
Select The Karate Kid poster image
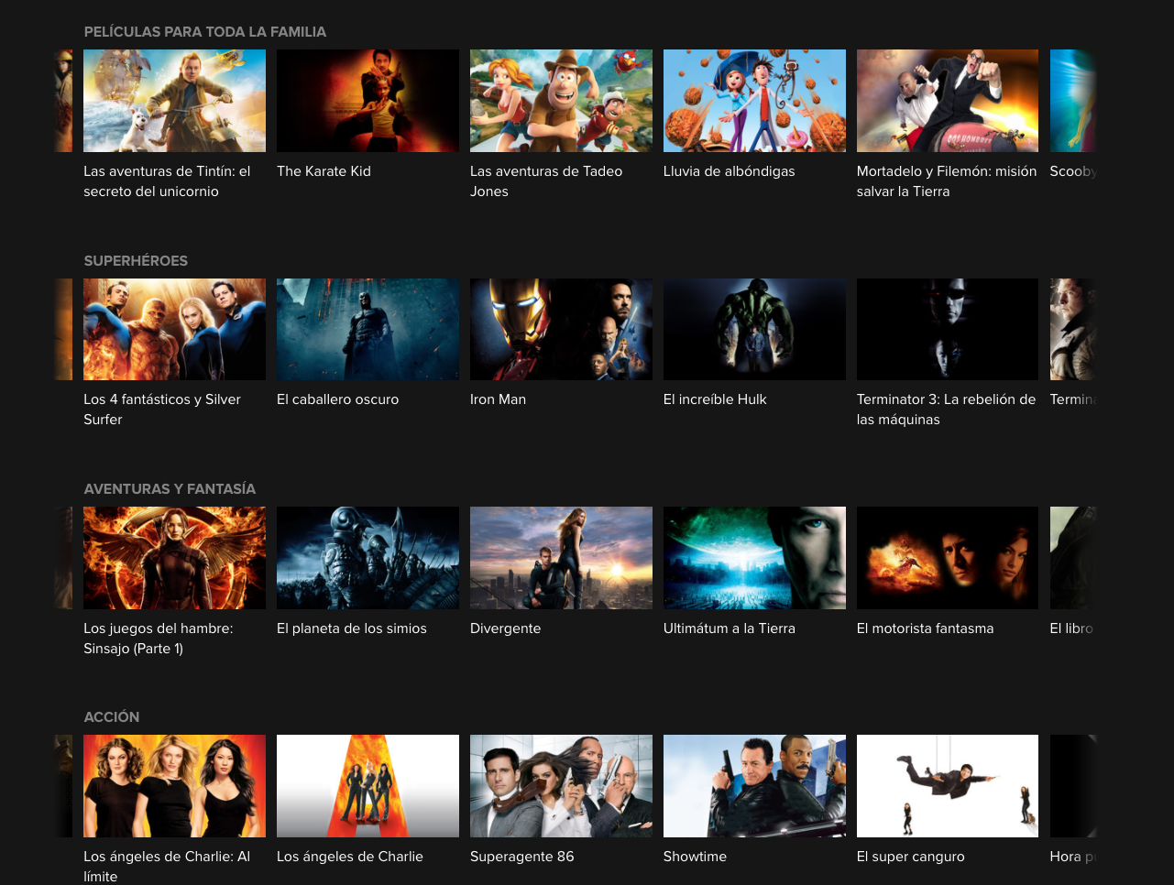[x=368, y=101]
